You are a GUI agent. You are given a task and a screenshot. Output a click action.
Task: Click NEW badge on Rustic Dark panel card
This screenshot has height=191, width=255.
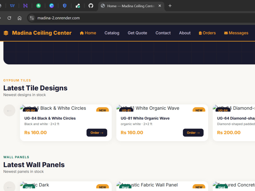point(103,187)
